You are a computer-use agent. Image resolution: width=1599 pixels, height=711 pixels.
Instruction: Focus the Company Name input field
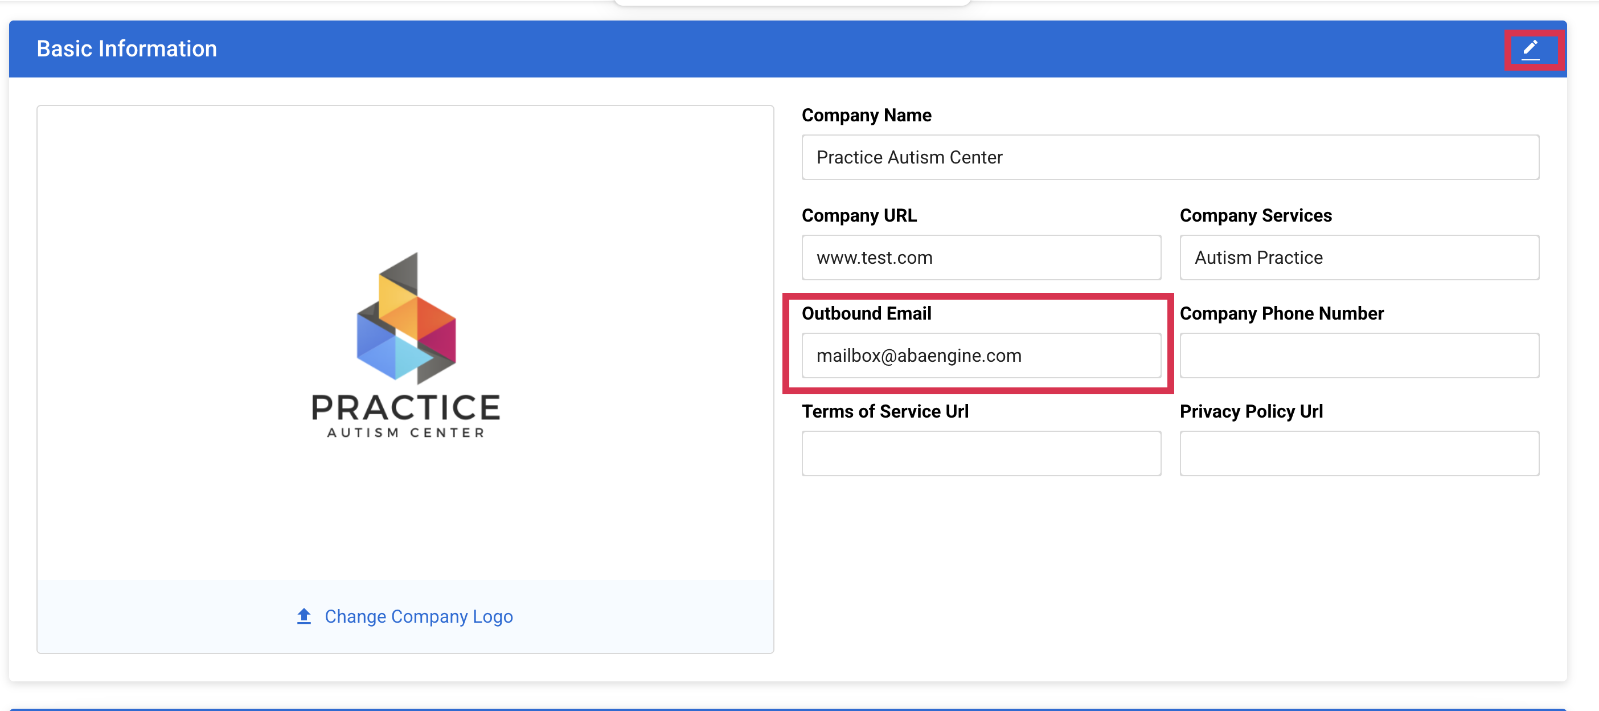1170,157
